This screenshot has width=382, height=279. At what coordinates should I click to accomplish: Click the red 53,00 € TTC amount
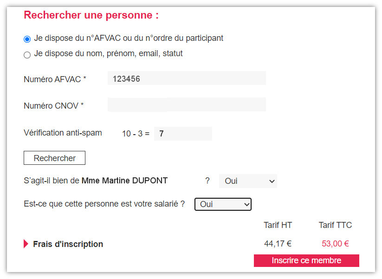click(335, 243)
